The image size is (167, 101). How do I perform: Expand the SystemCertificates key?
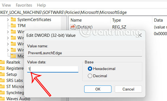[x=8, y=20]
